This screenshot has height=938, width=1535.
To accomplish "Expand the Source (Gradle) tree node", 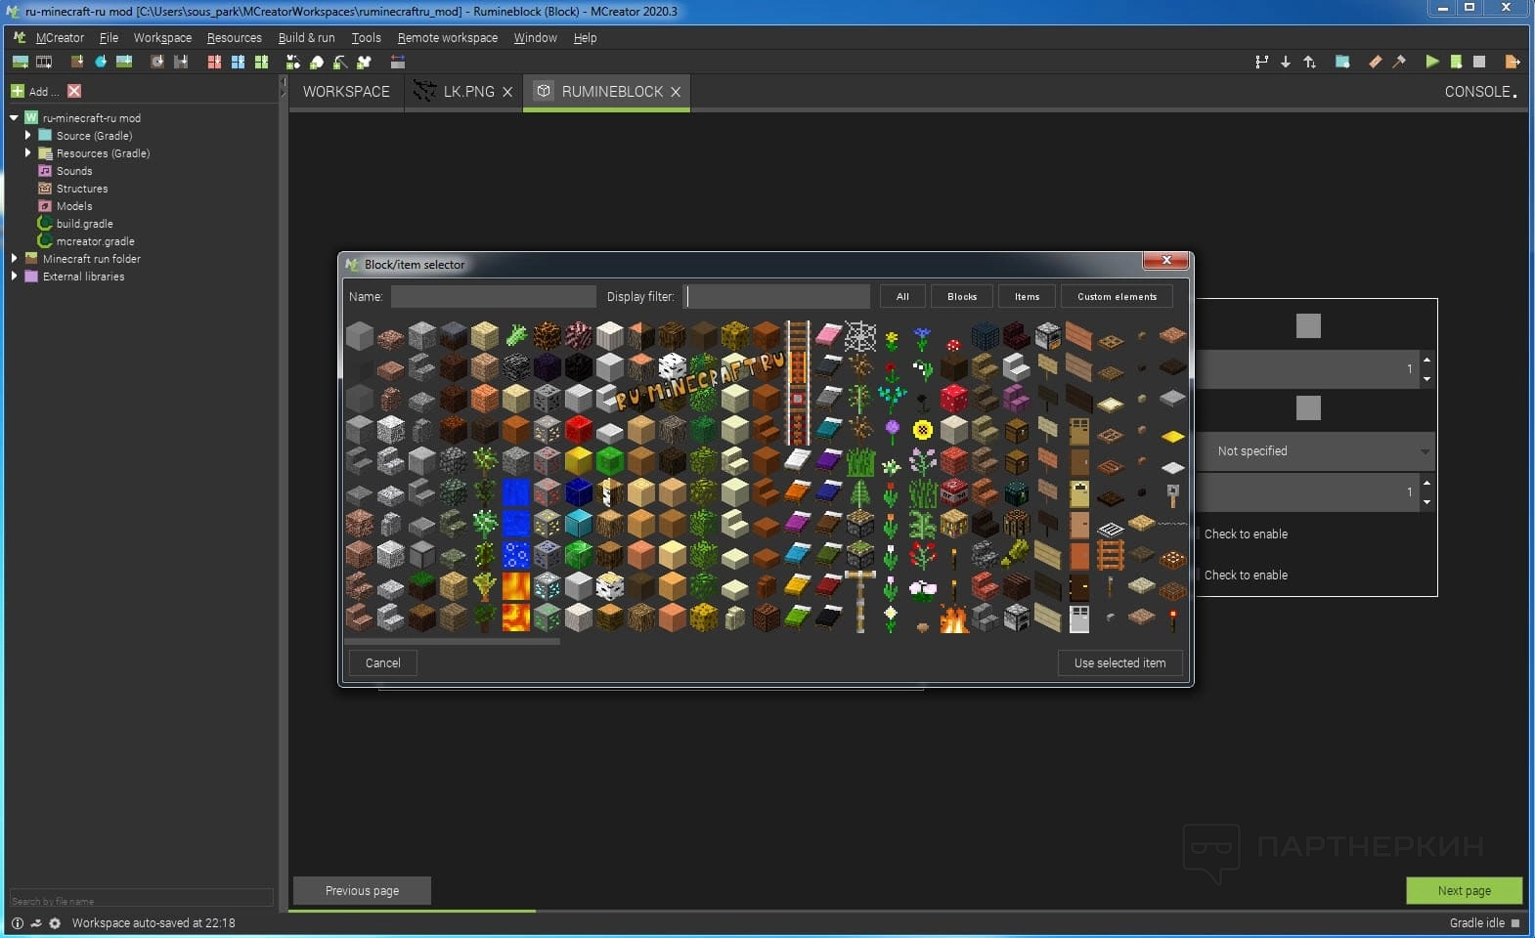I will pos(27,136).
